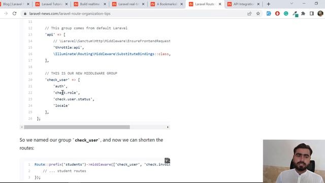The image size is (325, 183).
Task: Click the 'check_user' => [ code line
Action: click(62, 80)
